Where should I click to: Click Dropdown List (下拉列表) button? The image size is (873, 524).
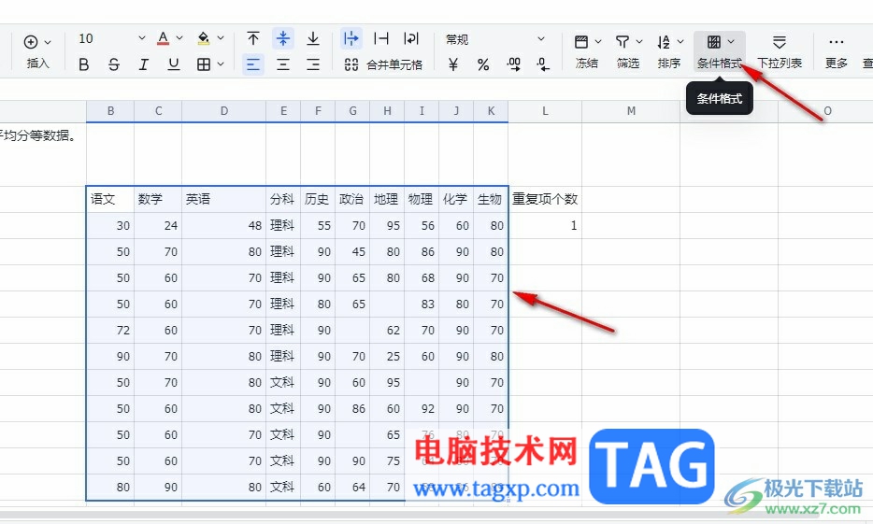(780, 51)
